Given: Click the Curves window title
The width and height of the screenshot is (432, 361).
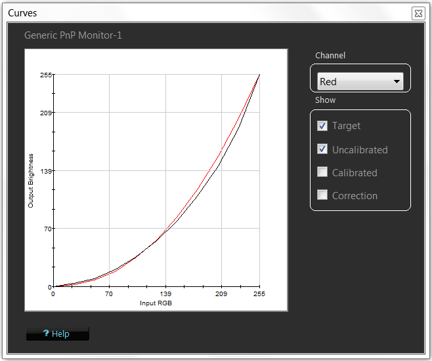Looking at the screenshot, I should 22,13.
